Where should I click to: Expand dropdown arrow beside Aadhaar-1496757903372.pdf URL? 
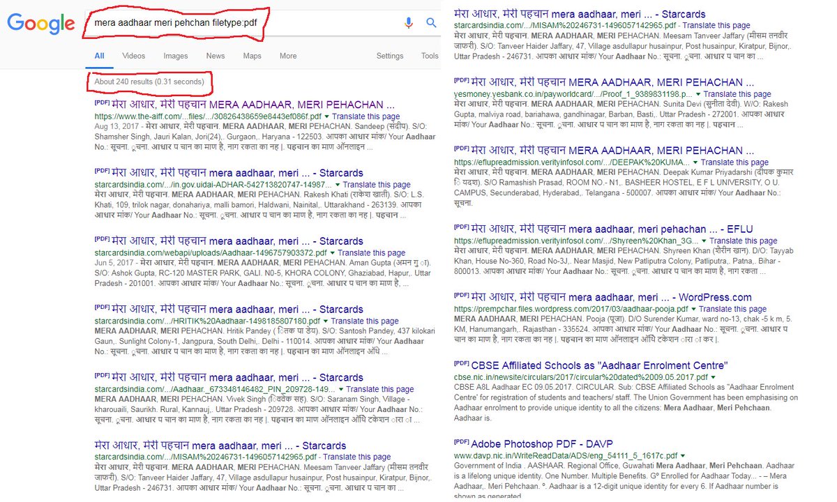point(333,253)
